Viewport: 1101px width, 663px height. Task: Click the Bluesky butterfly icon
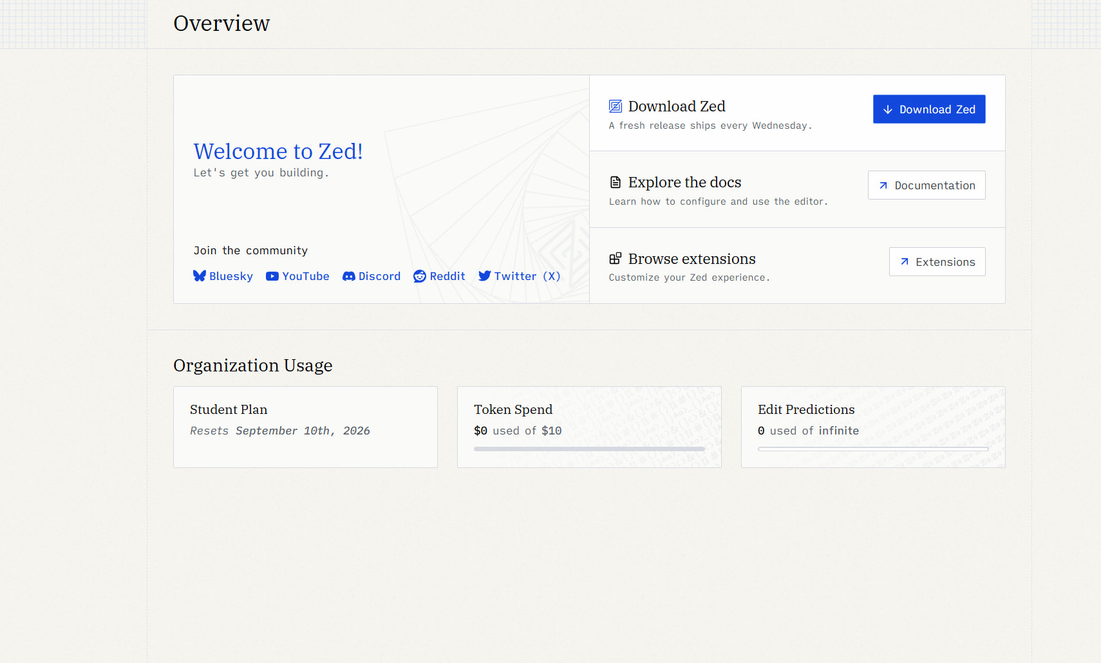click(200, 276)
